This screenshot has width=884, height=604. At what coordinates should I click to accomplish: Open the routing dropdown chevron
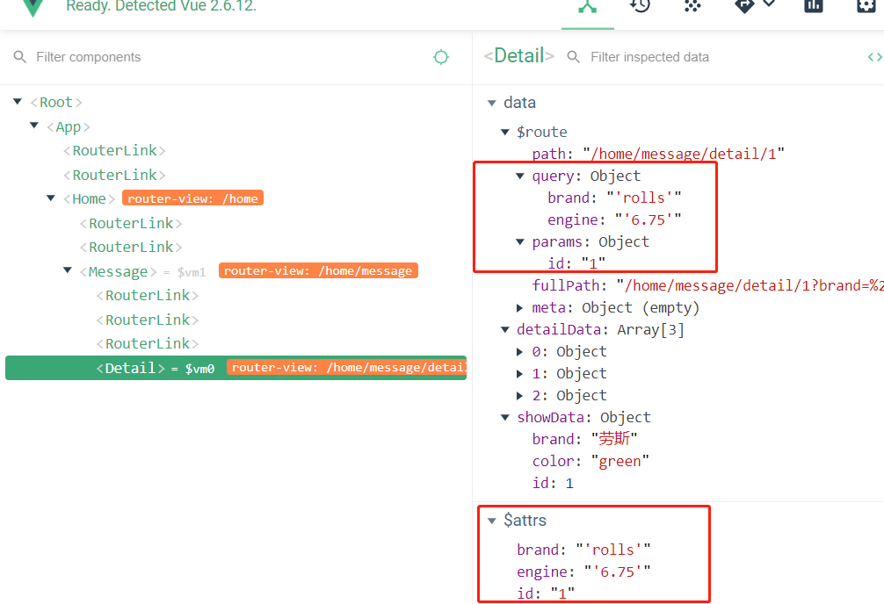[769, 4]
